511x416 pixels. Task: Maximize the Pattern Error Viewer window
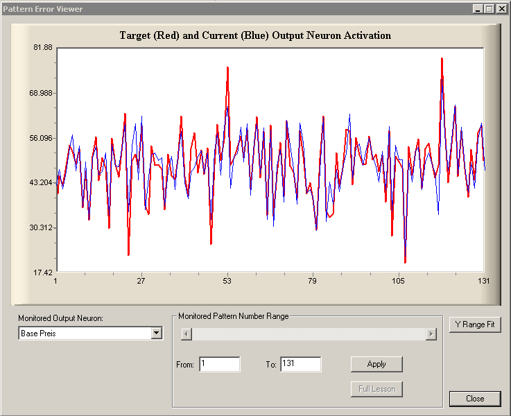click(x=489, y=9)
